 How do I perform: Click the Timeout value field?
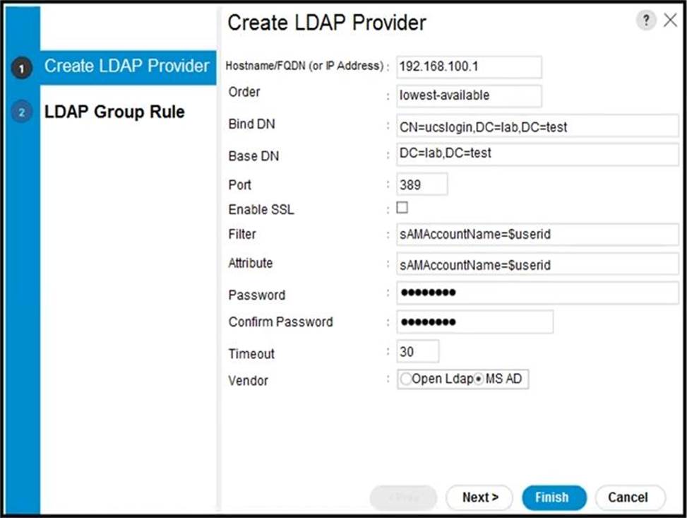417,351
